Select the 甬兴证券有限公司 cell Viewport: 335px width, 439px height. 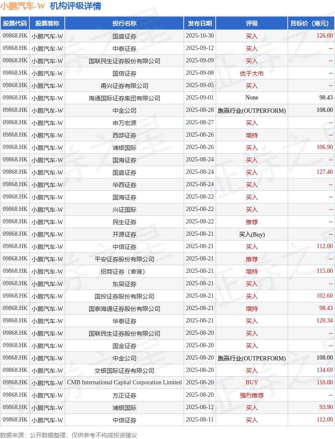pyautogui.click(x=124, y=86)
